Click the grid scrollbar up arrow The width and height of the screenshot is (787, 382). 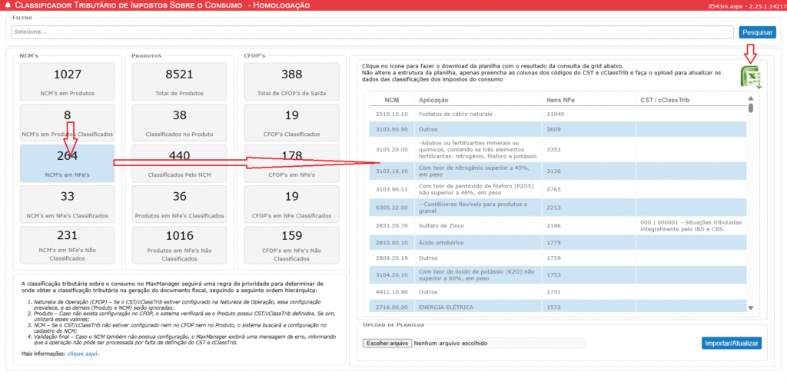(x=751, y=98)
